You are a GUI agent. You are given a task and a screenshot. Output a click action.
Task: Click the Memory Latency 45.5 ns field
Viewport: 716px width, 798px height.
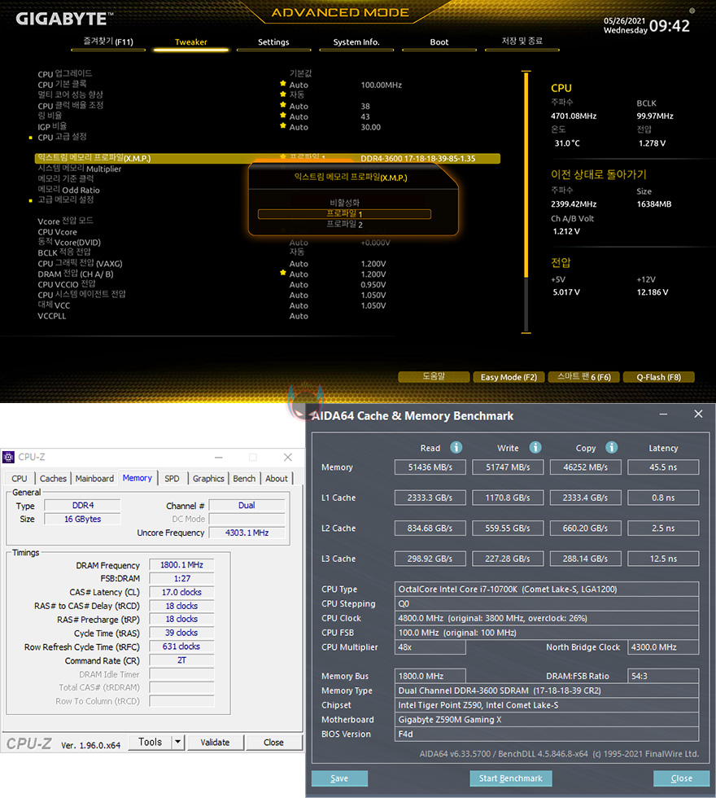(x=663, y=467)
